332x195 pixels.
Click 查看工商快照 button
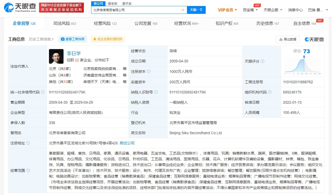click(x=73, y=39)
